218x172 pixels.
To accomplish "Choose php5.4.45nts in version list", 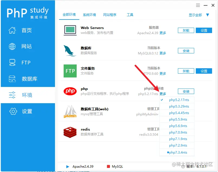I will tap(177, 113).
